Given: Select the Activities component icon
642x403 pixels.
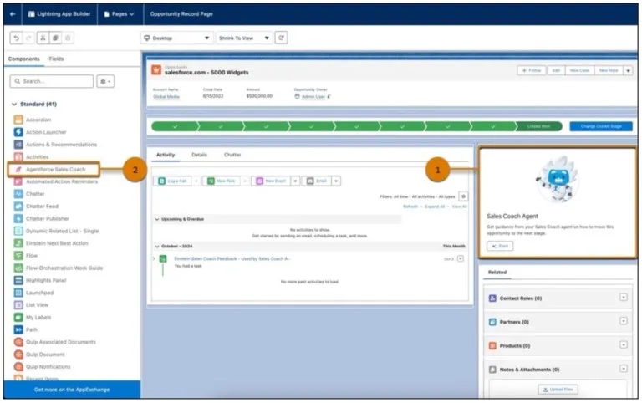Looking at the screenshot, I should tap(18, 157).
